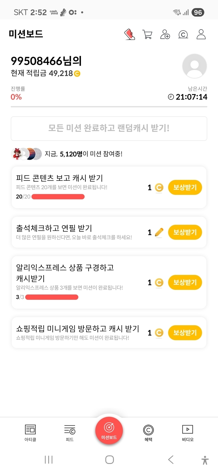Claim reward for feed content mission
Image resolution: width=218 pixels, height=473 pixels.
click(185, 187)
